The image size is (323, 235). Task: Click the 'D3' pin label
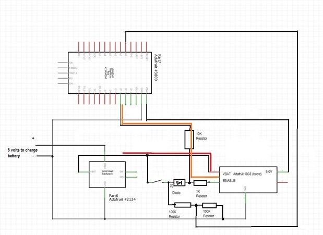[x=71, y=78]
